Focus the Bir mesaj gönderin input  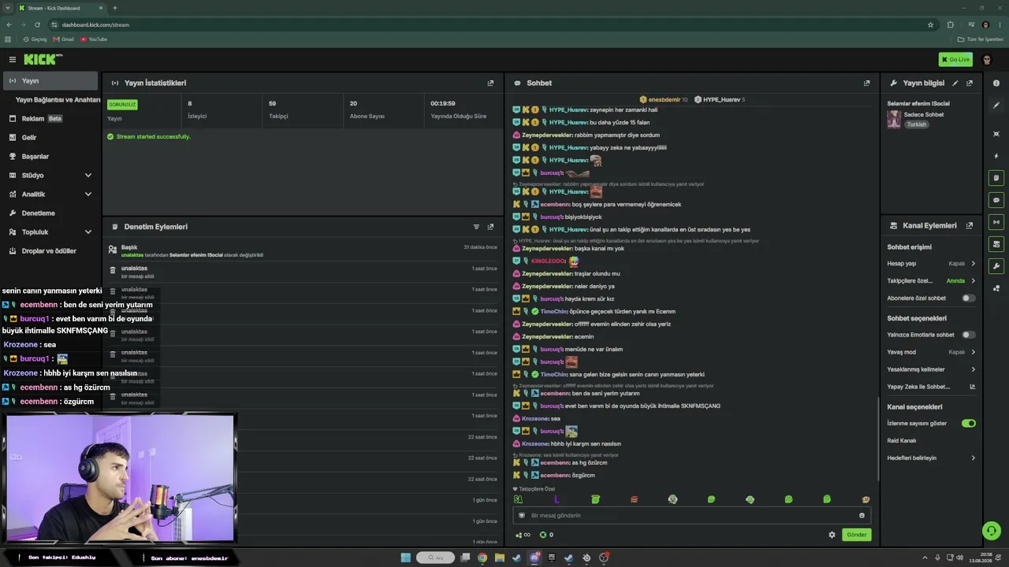tap(691, 515)
